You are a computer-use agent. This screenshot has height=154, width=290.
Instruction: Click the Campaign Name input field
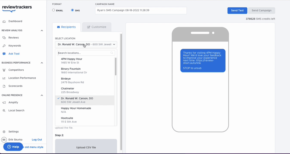(x=141, y=11)
